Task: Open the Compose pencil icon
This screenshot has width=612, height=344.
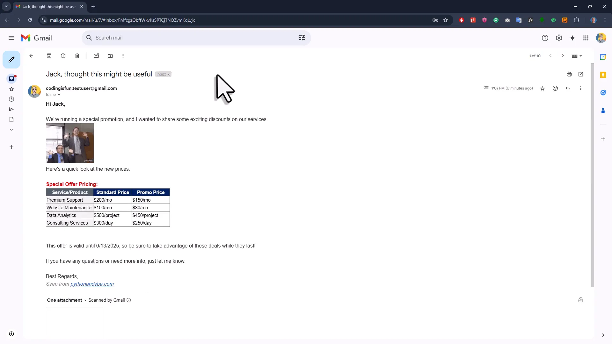Action: (11, 59)
